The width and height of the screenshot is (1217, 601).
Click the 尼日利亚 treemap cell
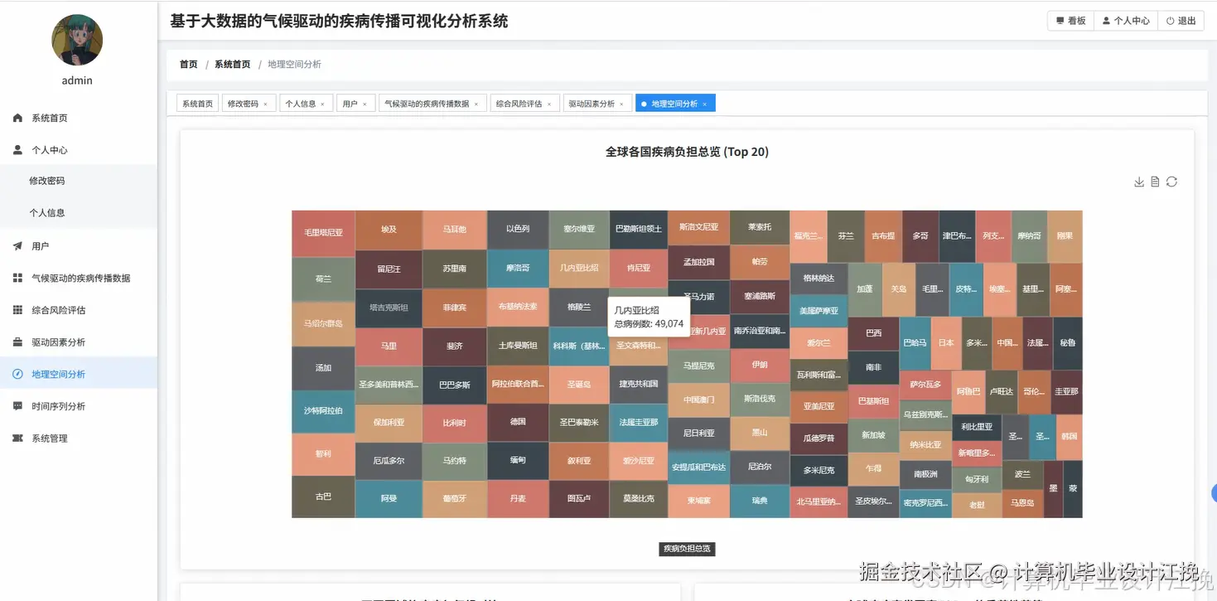pyautogui.click(x=698, y=434)
